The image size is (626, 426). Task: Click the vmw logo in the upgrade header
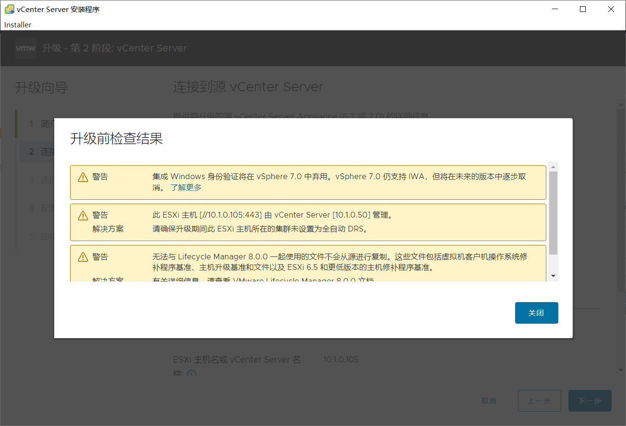[25, 48]
